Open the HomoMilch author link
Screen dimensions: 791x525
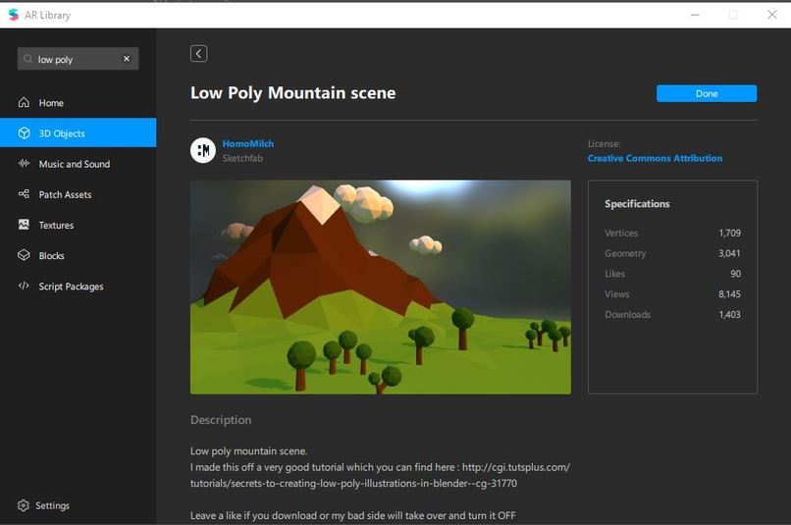click(248, 143)
